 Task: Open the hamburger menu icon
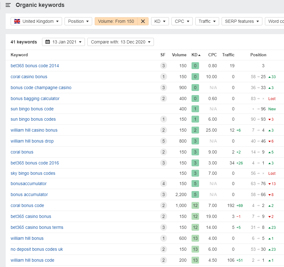tap(8, 5)
